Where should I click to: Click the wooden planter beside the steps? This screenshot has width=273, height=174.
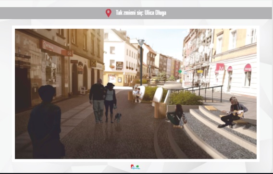coord(160,111)
